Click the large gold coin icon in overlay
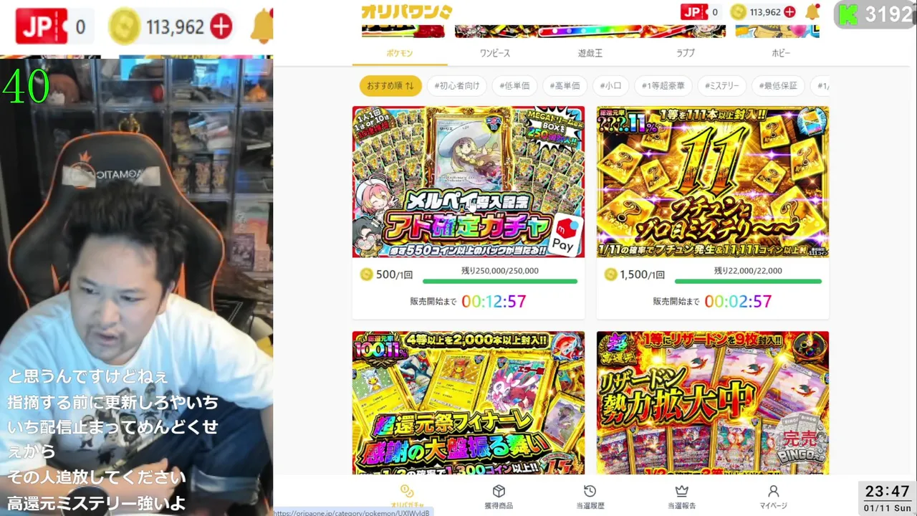 pos(125,27)
